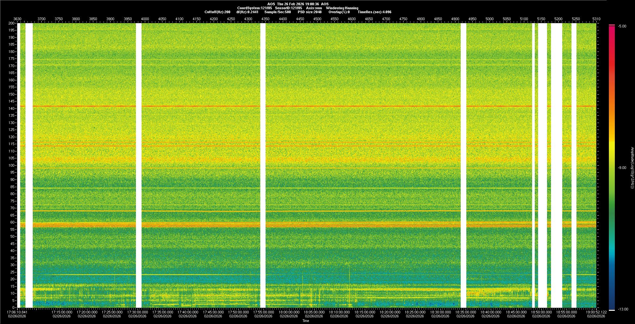Click the 18:00:00.000 time axis label
The height and width of the screenshot is (324, 635).
(289, 312)
